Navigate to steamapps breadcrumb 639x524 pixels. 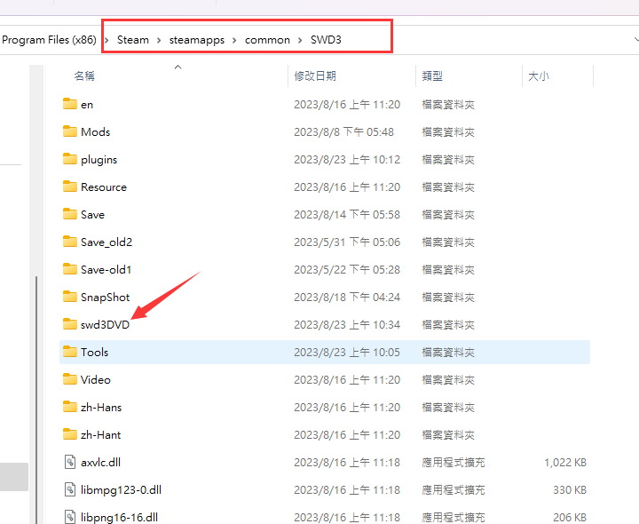[x=197, y=40]
